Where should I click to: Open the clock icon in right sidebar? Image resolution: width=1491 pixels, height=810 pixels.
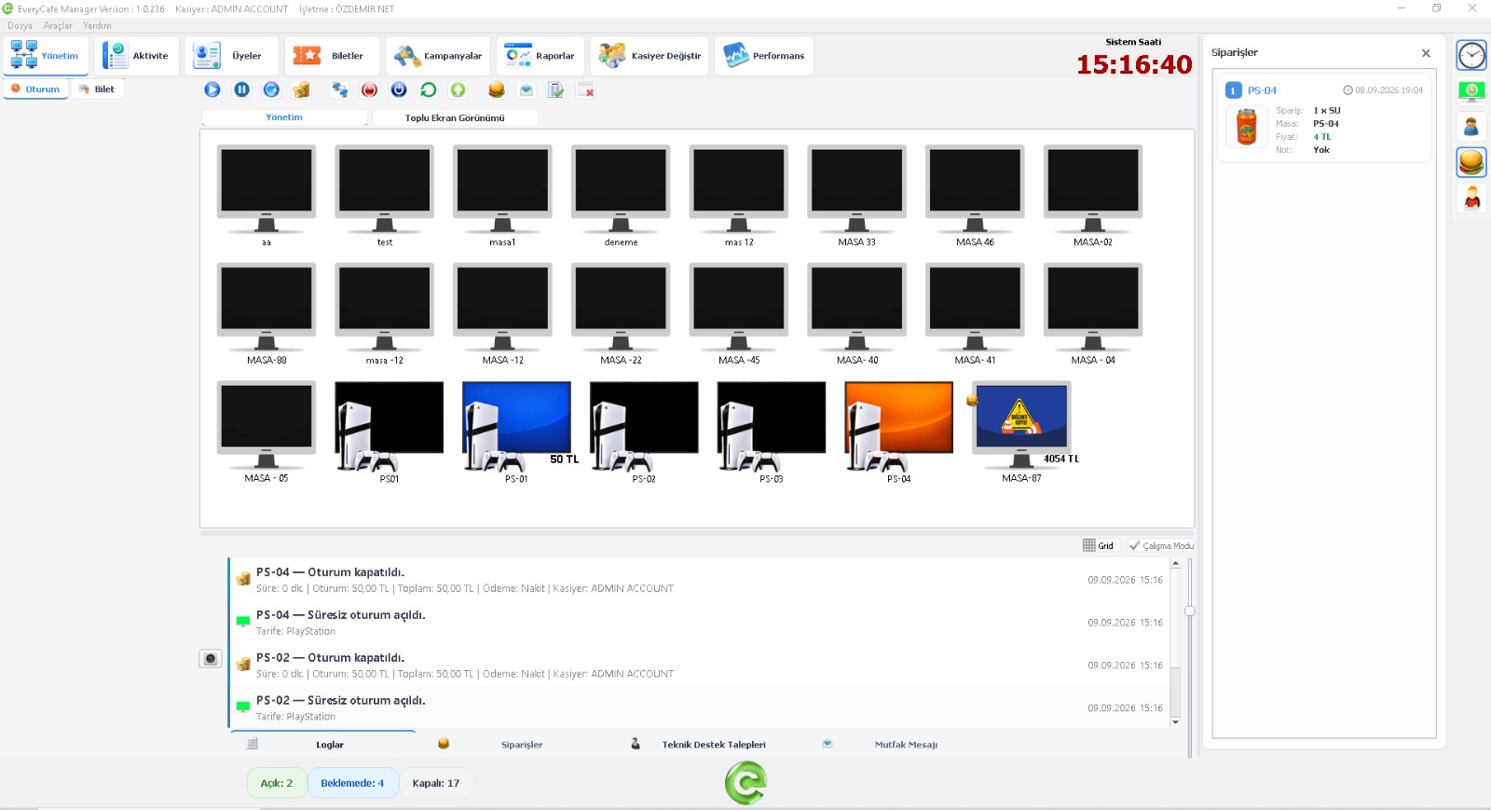1471,56
